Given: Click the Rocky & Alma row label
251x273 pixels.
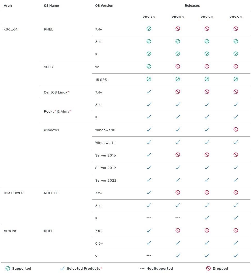Looking at the screenshot, I should (57, 111).
